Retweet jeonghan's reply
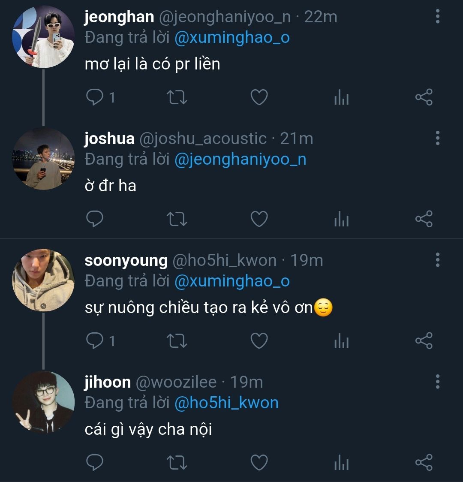 (176, 98)
